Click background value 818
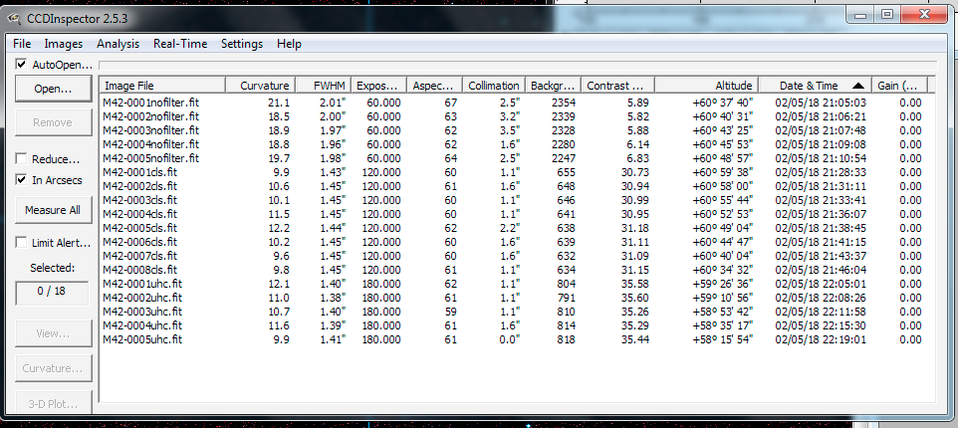 point(566,339)
